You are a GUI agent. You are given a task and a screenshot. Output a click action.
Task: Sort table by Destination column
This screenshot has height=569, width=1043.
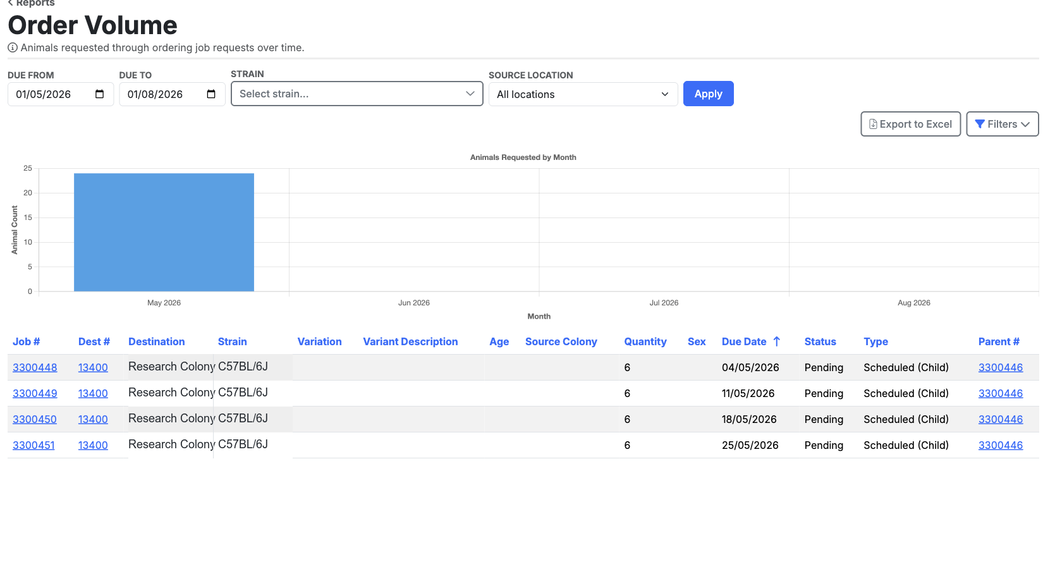[x=157, y=341]
